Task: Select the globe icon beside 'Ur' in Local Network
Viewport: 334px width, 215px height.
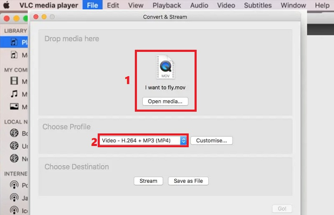Action: click(14, 146)
